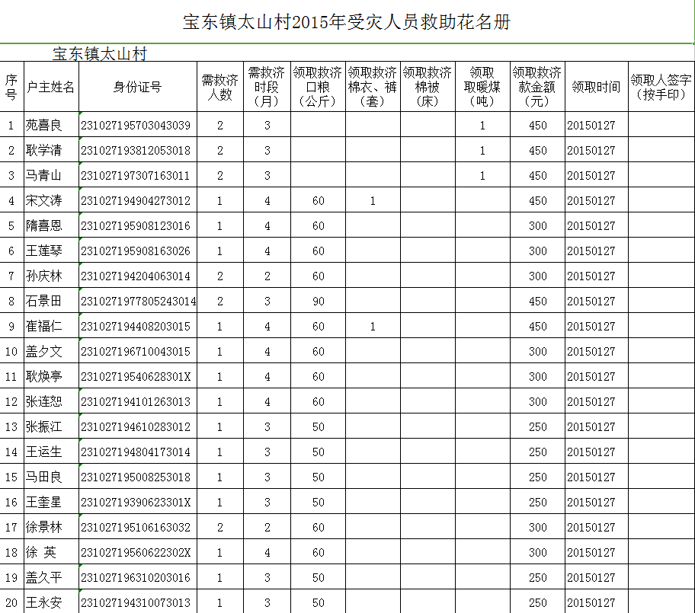Click the empty signature cell in 耿学清's row
Screen dimensions: 695x613
point(661,150)
